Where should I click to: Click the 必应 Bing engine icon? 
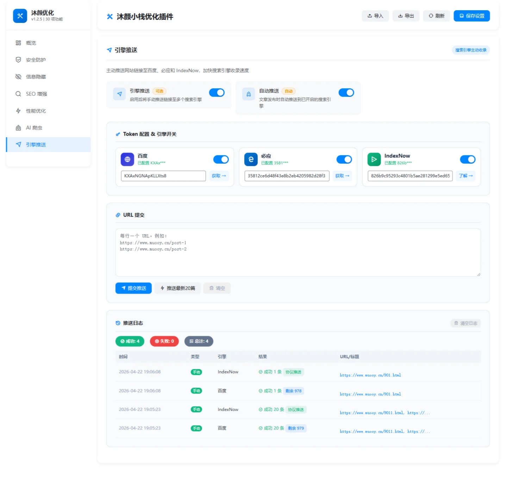[251, 159]
